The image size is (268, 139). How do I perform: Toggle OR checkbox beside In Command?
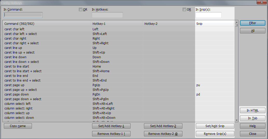[80, 10]
